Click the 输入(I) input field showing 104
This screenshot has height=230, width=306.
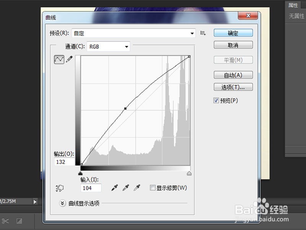point(91,188)
